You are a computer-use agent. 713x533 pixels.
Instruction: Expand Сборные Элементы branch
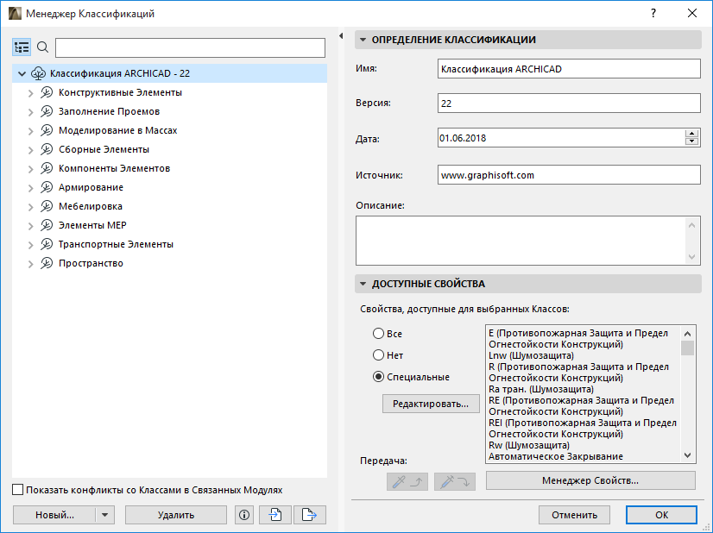pyautogui.click(x=30, y=150)
